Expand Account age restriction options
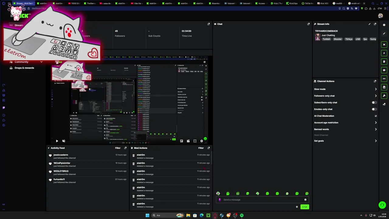Image resolution: width=389 pixels, height=219 pixels. click(x=376, y=123)
